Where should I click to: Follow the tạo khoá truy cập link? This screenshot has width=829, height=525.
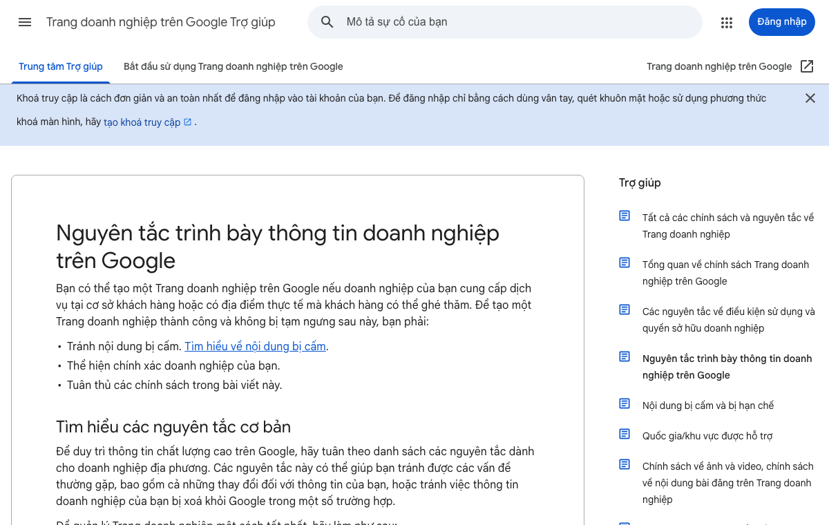coord(142,122)
